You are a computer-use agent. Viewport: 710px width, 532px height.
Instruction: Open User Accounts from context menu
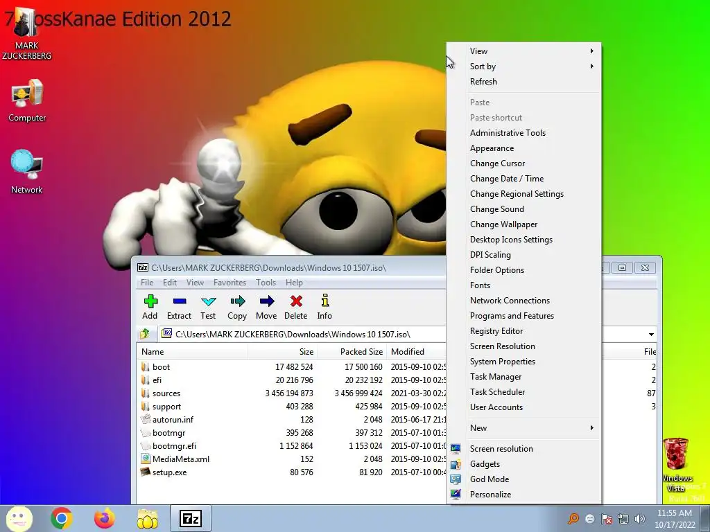click(x=524, y=407)
